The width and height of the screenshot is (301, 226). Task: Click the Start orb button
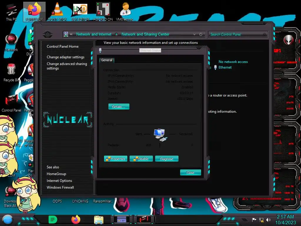tap(8, 220)
